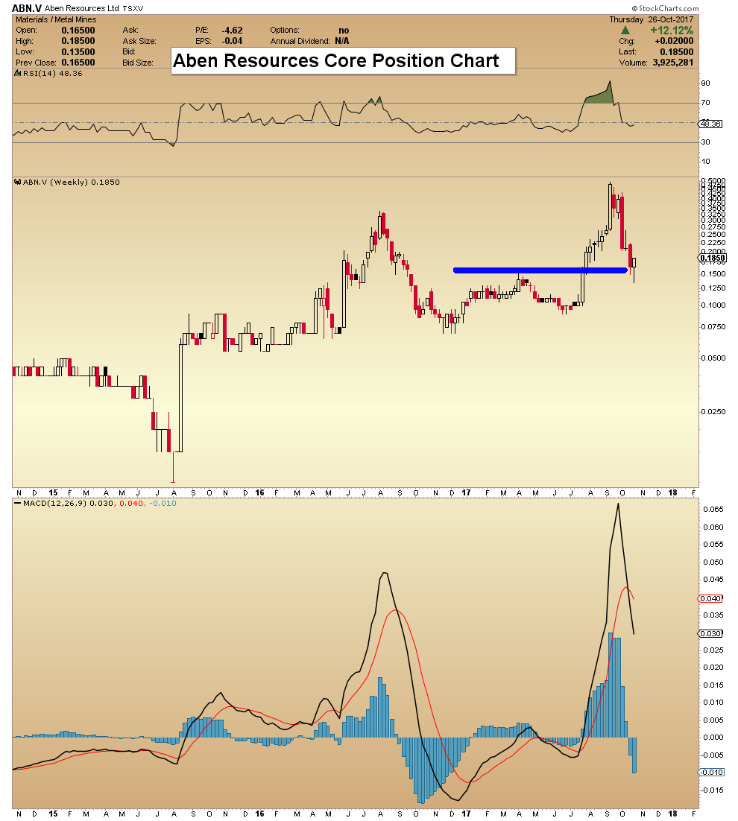Click the -0.015 MACD axis label
Viewport: 738px width, 821px height.
coord(713,790)
